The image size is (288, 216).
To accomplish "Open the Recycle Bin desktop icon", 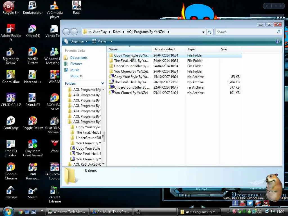I will click(x=11, y=8).
